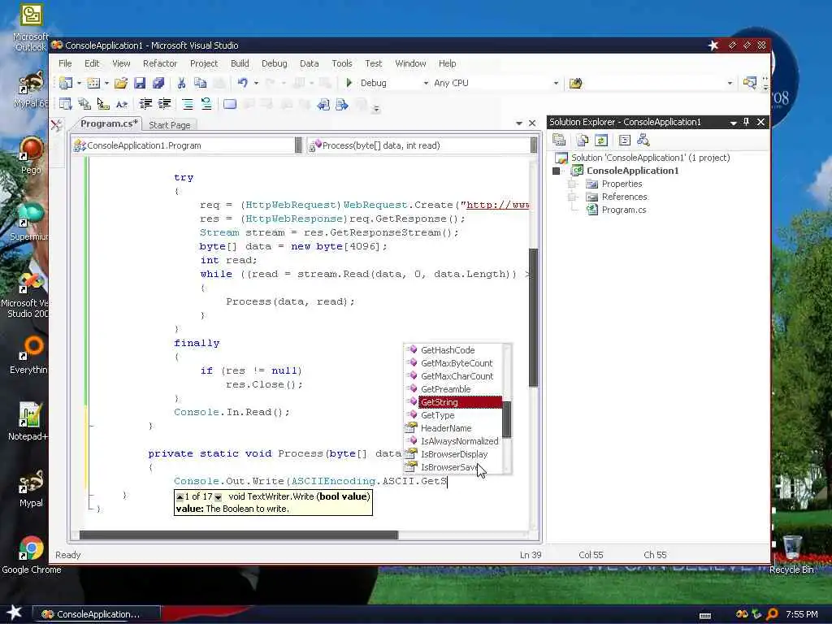Click the Display Object Member List icon
This screenshot has width=832, height=624.
coord(66,104)
